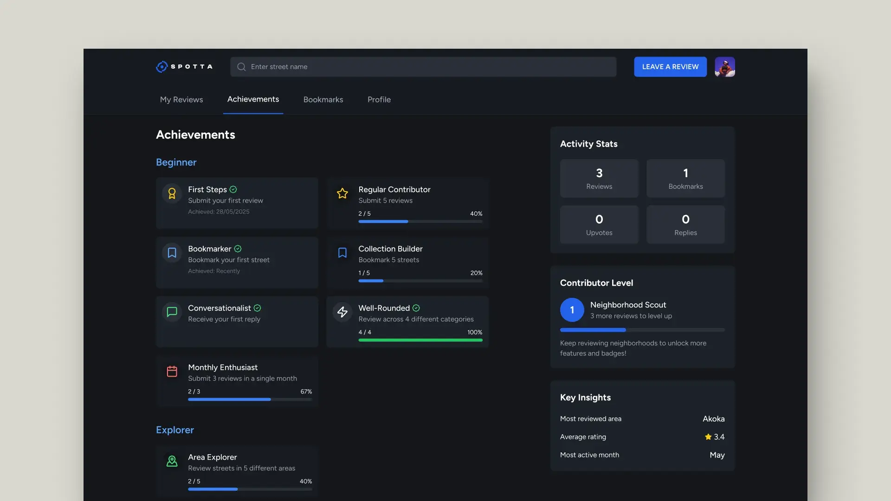Screen dimensions: 891x501
Task: Click the green checkmark beside First Steps
Action: pos(233,189)
